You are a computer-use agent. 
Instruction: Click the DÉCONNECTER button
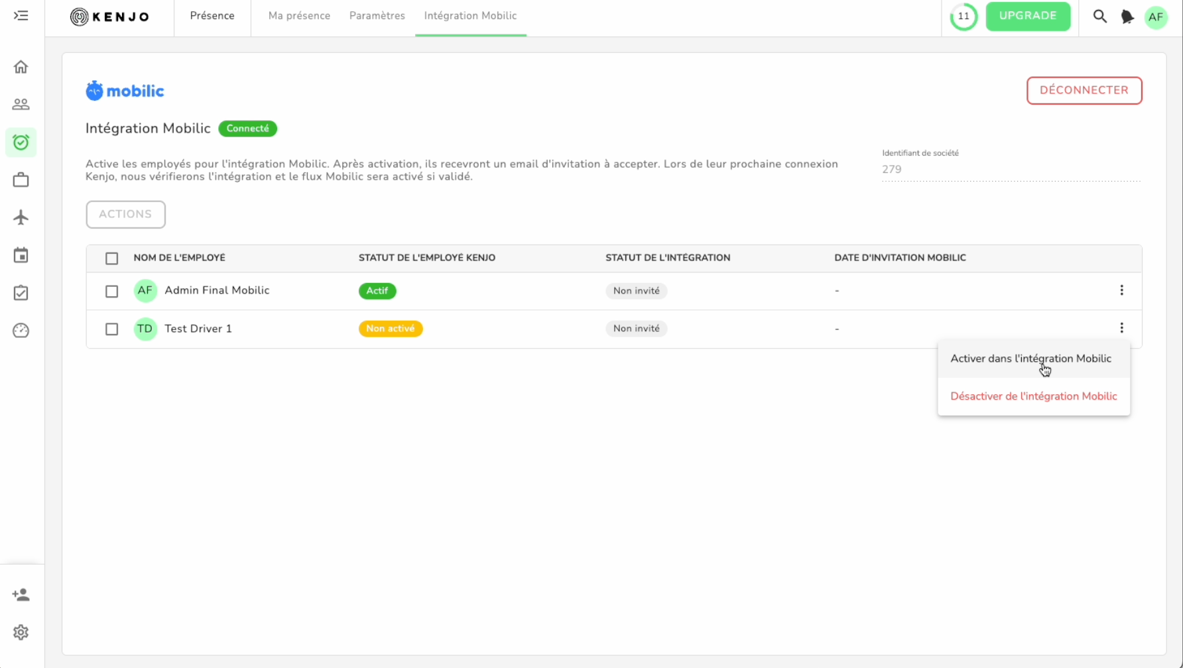point(1084,91)
